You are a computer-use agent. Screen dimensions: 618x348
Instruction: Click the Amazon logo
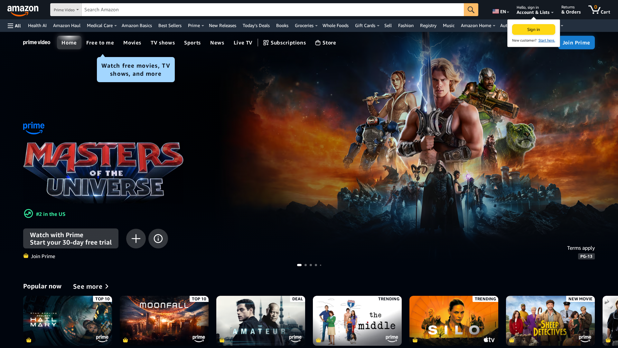click(x=23, y=11)
